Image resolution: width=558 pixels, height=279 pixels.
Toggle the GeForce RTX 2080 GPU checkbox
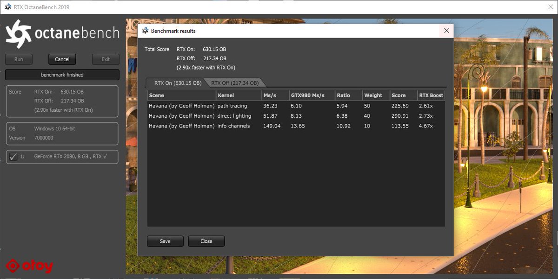(13, 157)
